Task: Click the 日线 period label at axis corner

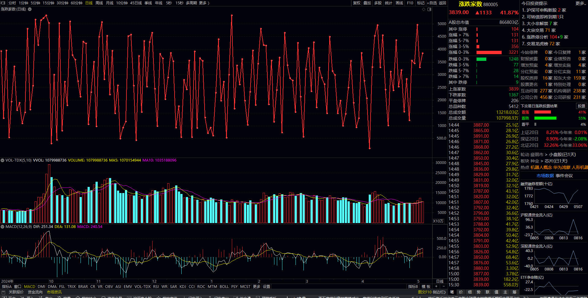Action: [x=440, y=281]
